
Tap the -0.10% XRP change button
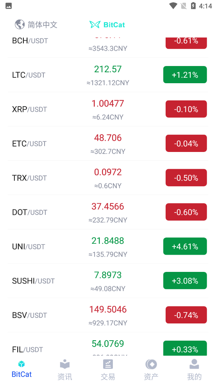pyautogui.click(x=186, y=109)
